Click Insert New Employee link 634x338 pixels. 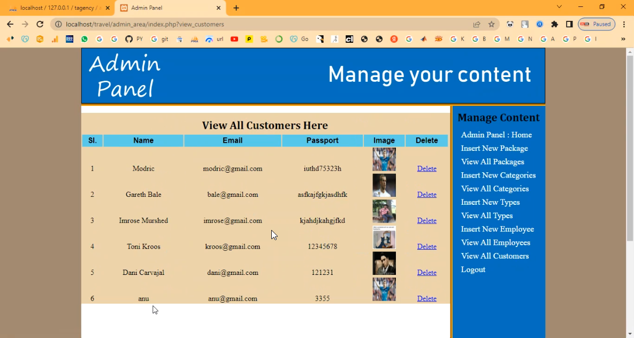point(497,229)
